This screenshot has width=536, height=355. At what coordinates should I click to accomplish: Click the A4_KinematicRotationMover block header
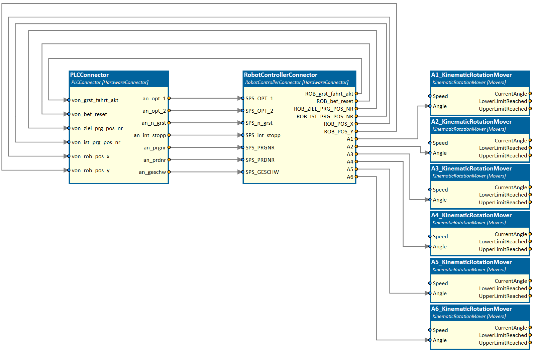point(480,219)
